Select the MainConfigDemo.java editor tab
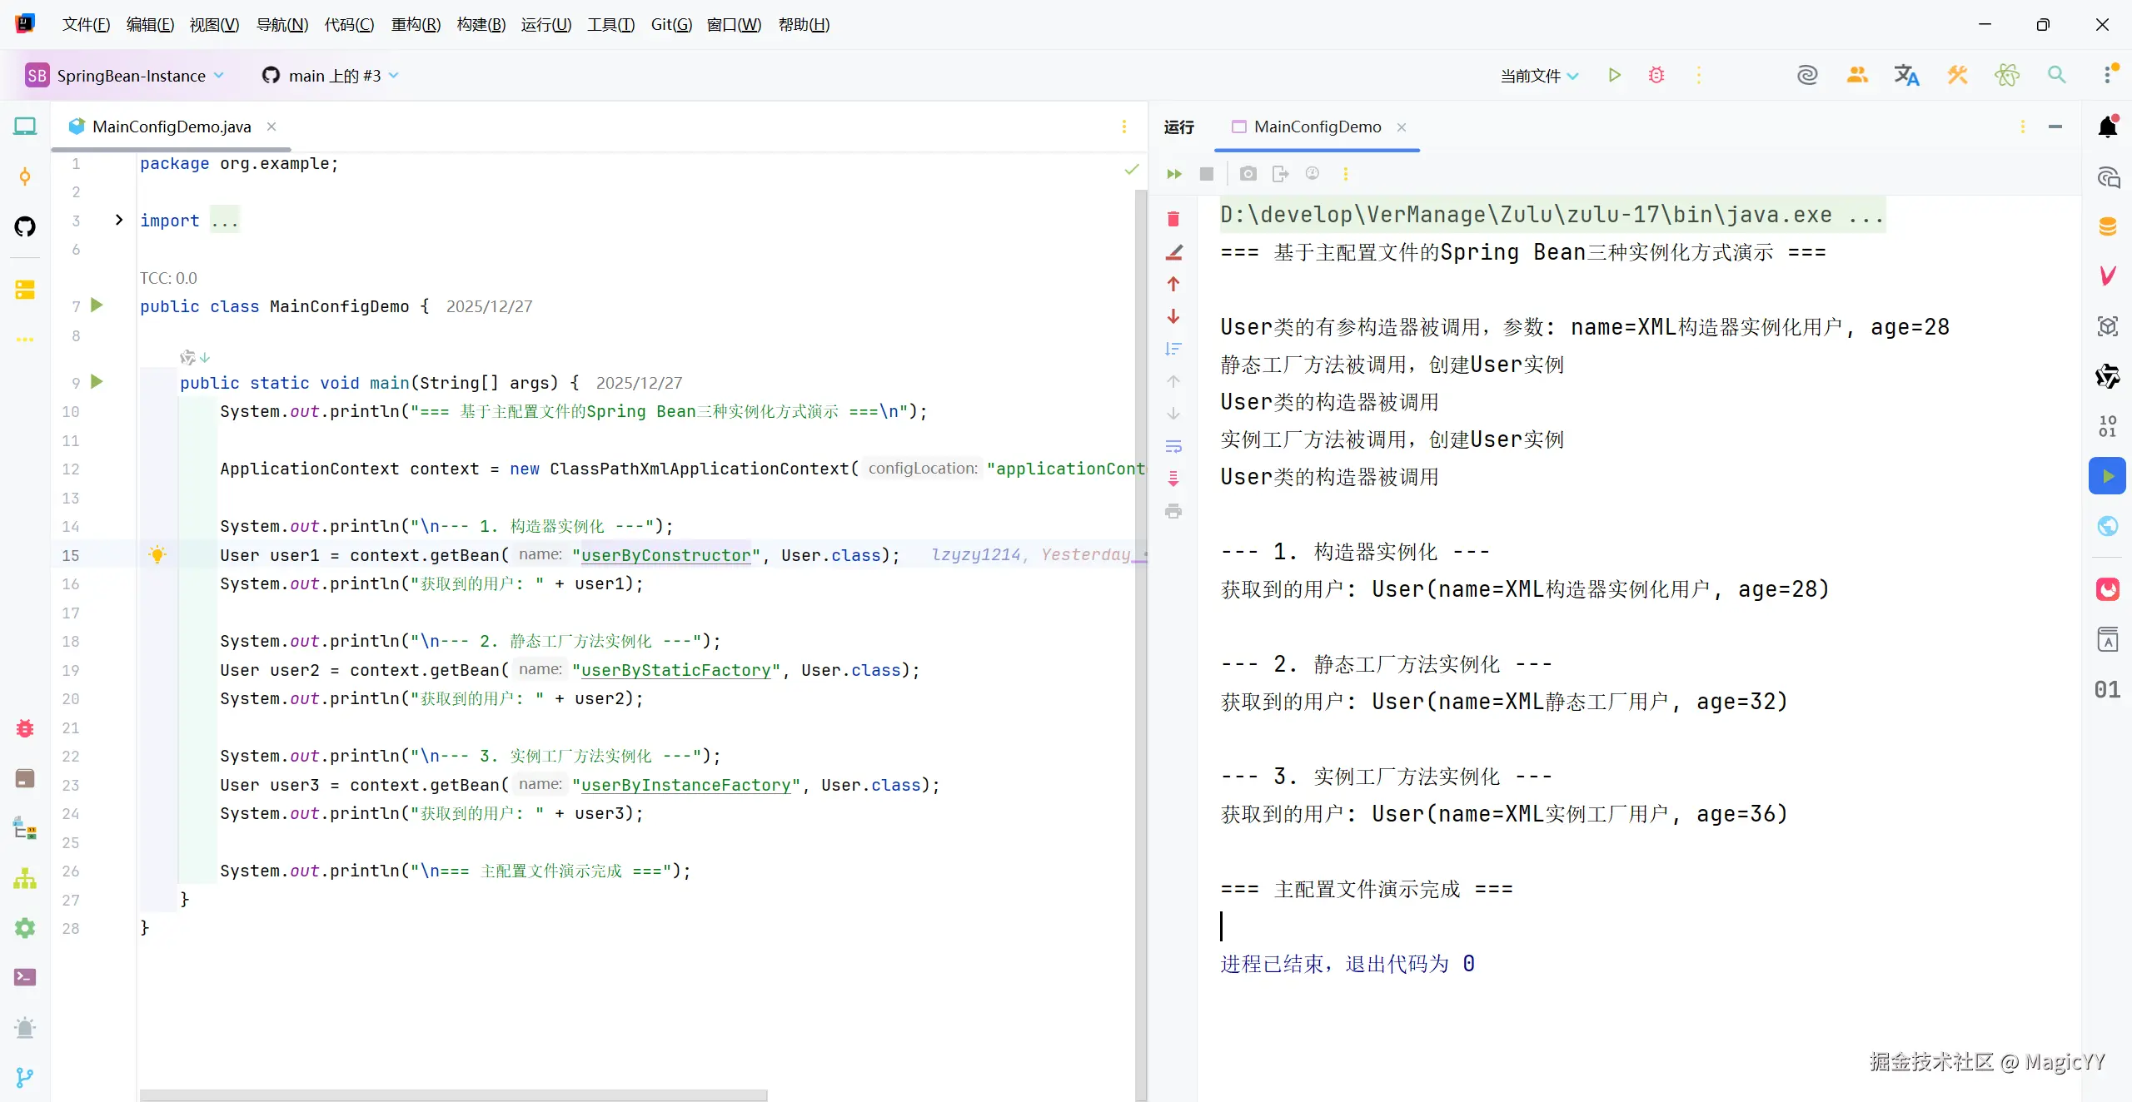Screen dimensions: 2132x1102 click(172, 127)
